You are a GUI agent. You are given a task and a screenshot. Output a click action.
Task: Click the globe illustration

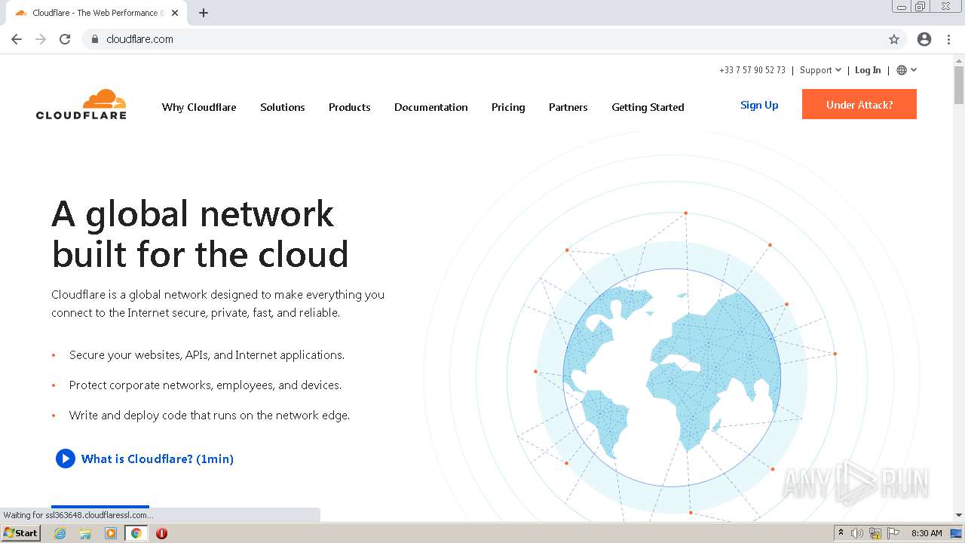point(672,377)
